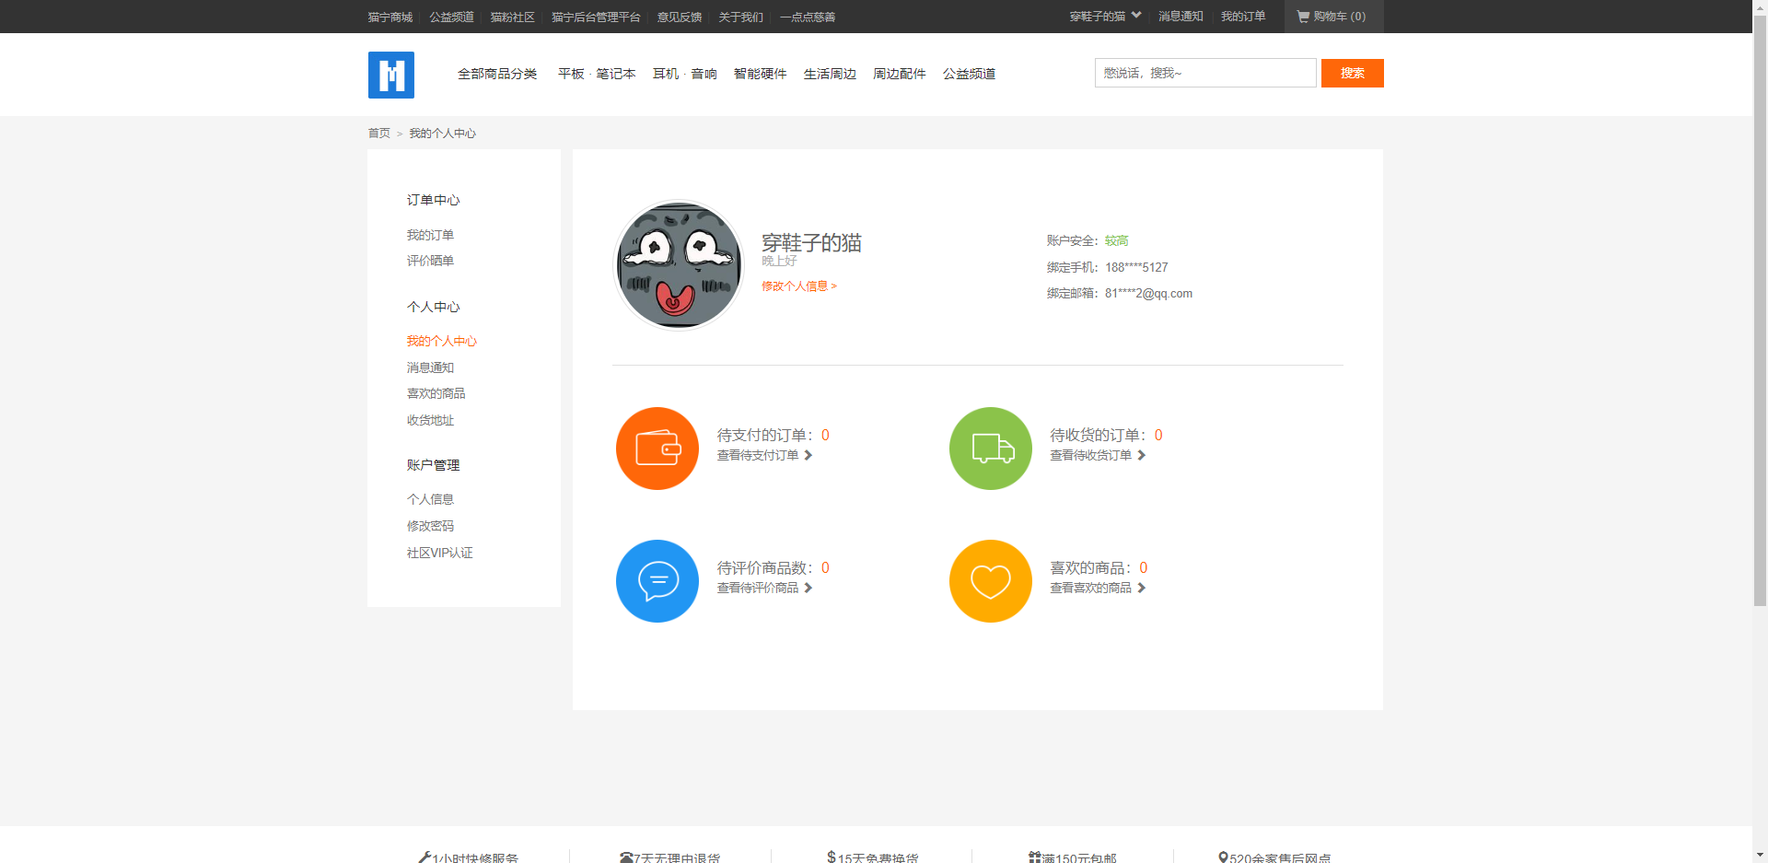Screen dimensions: 1768x863
Task: Open 个人信息 in sidebar
Action: coord(430,500)
